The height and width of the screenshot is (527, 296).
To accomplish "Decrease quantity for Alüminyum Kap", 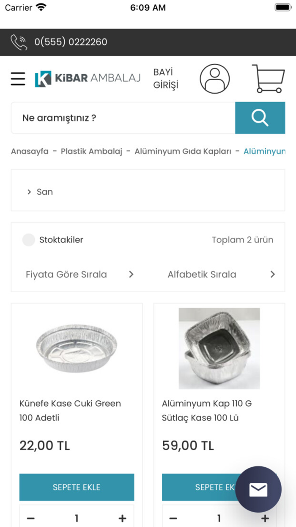I will [x=173, y=518].
